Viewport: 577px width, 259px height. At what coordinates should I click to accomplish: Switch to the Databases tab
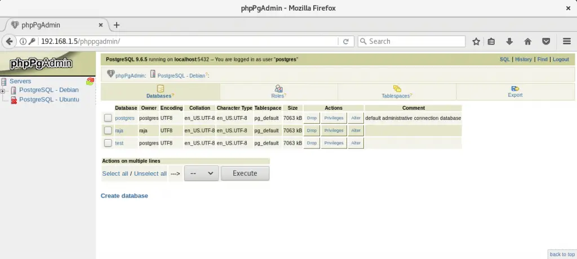161,92
